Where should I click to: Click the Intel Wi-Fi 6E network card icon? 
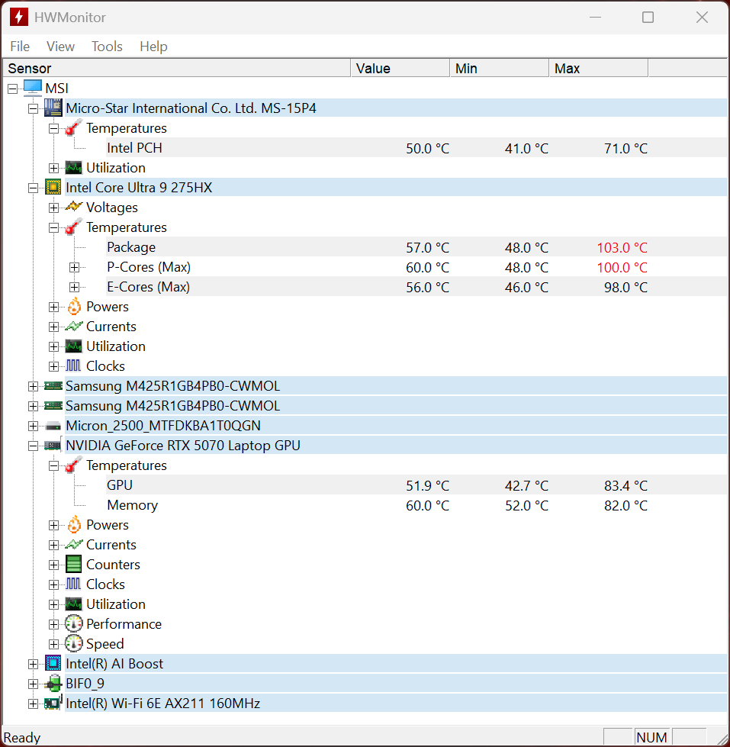[53, 703]
